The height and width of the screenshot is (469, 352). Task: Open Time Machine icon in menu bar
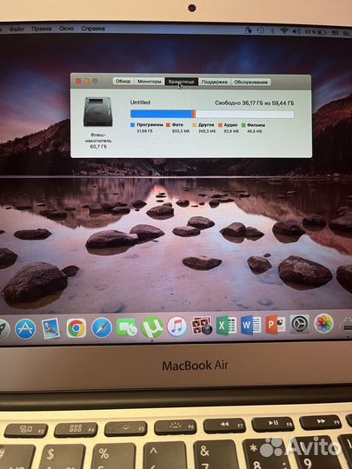click(x=261, y=30)
